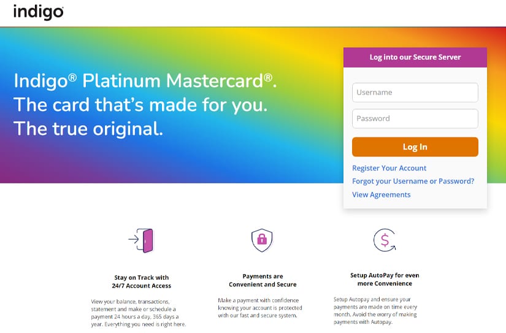This screenshot has width=506, height=333.
Task: Focus the Password input field
Action: (415, 119)
